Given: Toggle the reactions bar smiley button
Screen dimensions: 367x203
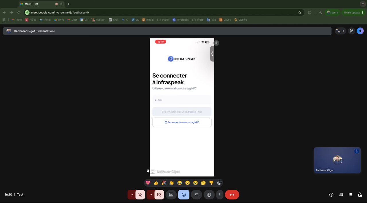Looking at the screenshot, I should pyautogui.click(x=184, y=194).
